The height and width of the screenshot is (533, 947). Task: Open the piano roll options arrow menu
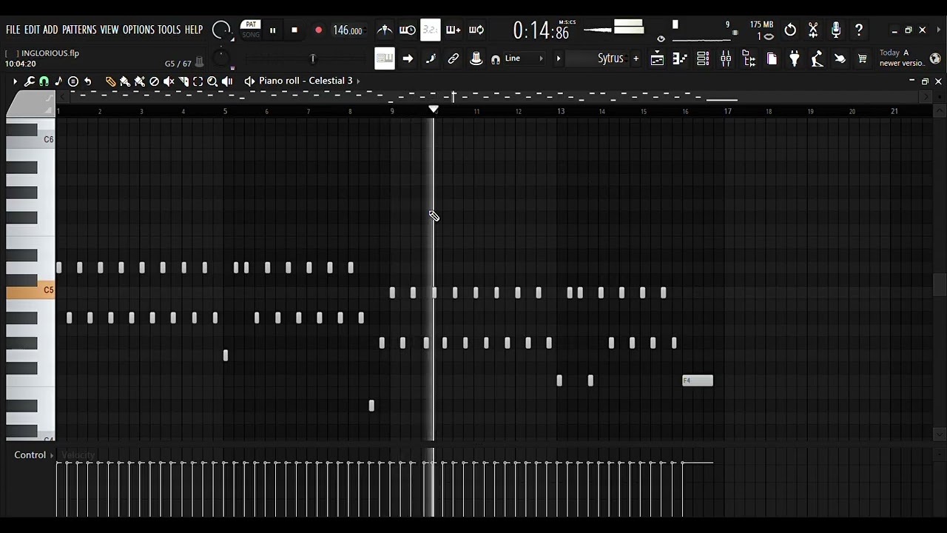(x=15, y=81)
